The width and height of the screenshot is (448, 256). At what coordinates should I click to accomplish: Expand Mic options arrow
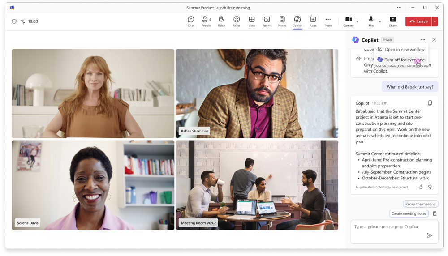[380, 21]
